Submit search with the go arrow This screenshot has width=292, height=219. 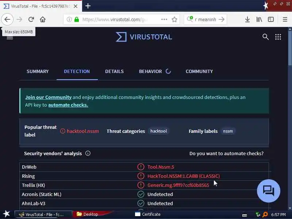(x=222, y=19)
